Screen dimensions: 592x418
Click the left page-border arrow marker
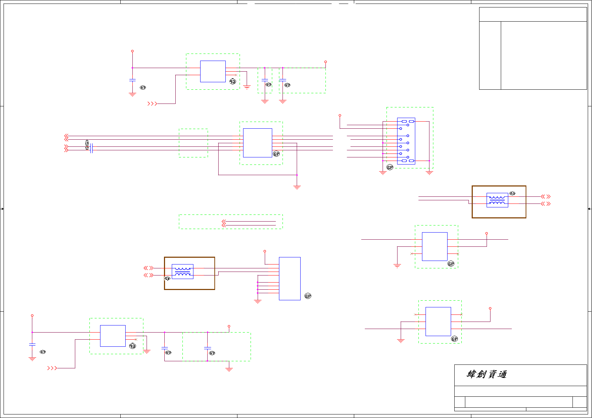pyautogui.click(x=2, y=209)
